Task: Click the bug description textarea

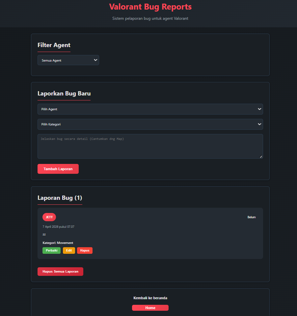Action: pyautogui.click(x=150, y=146)
